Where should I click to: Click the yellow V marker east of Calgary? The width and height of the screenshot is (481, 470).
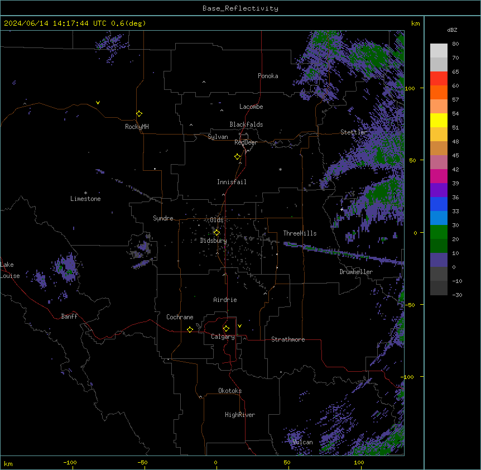pos(239,326)
